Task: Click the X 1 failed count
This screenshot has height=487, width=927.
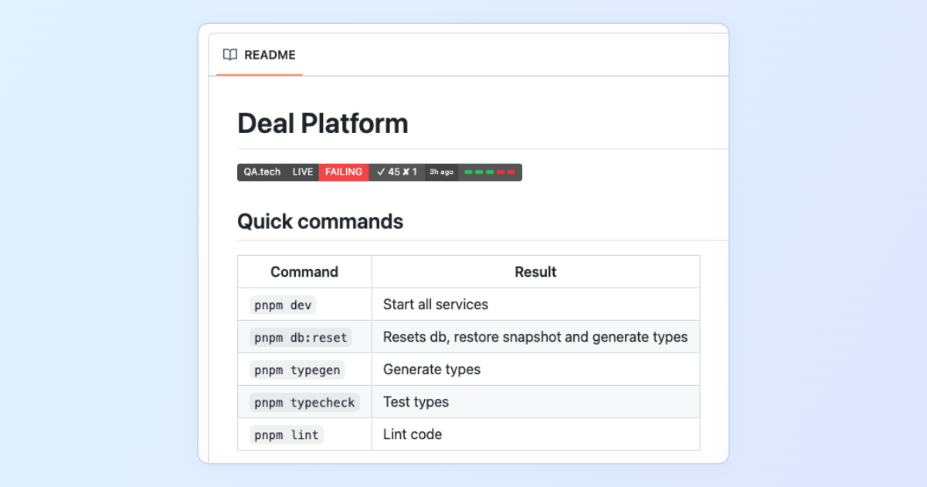Action: tap(409, 172)
